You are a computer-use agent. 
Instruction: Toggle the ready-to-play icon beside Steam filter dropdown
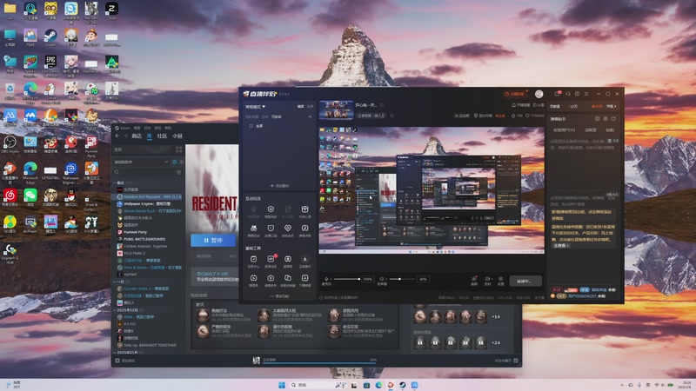181,162
